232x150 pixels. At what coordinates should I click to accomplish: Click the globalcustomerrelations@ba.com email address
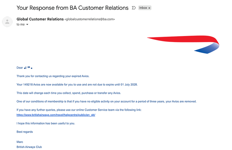(x=89, y=20)
